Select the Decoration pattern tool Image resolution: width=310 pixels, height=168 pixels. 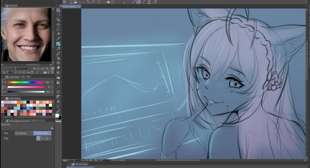pos(58,63)
